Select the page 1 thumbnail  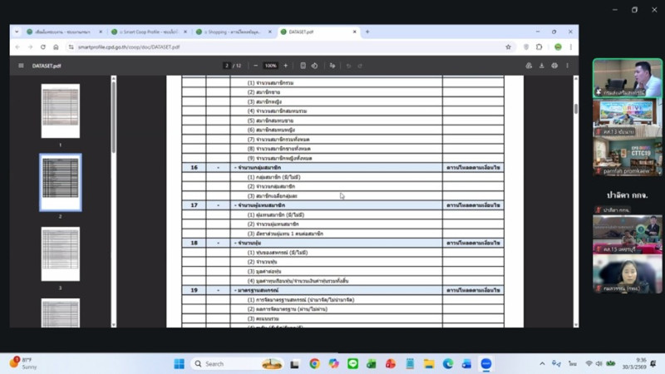(x=61, y=111)
